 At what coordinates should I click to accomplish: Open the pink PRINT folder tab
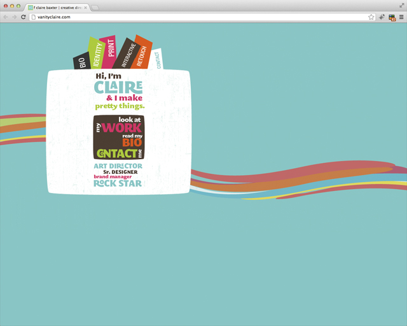[x=109, y=52]
